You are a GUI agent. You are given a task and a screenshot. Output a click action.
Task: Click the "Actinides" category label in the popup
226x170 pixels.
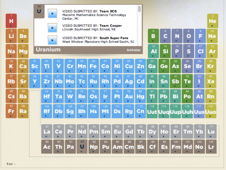point(133,50)
